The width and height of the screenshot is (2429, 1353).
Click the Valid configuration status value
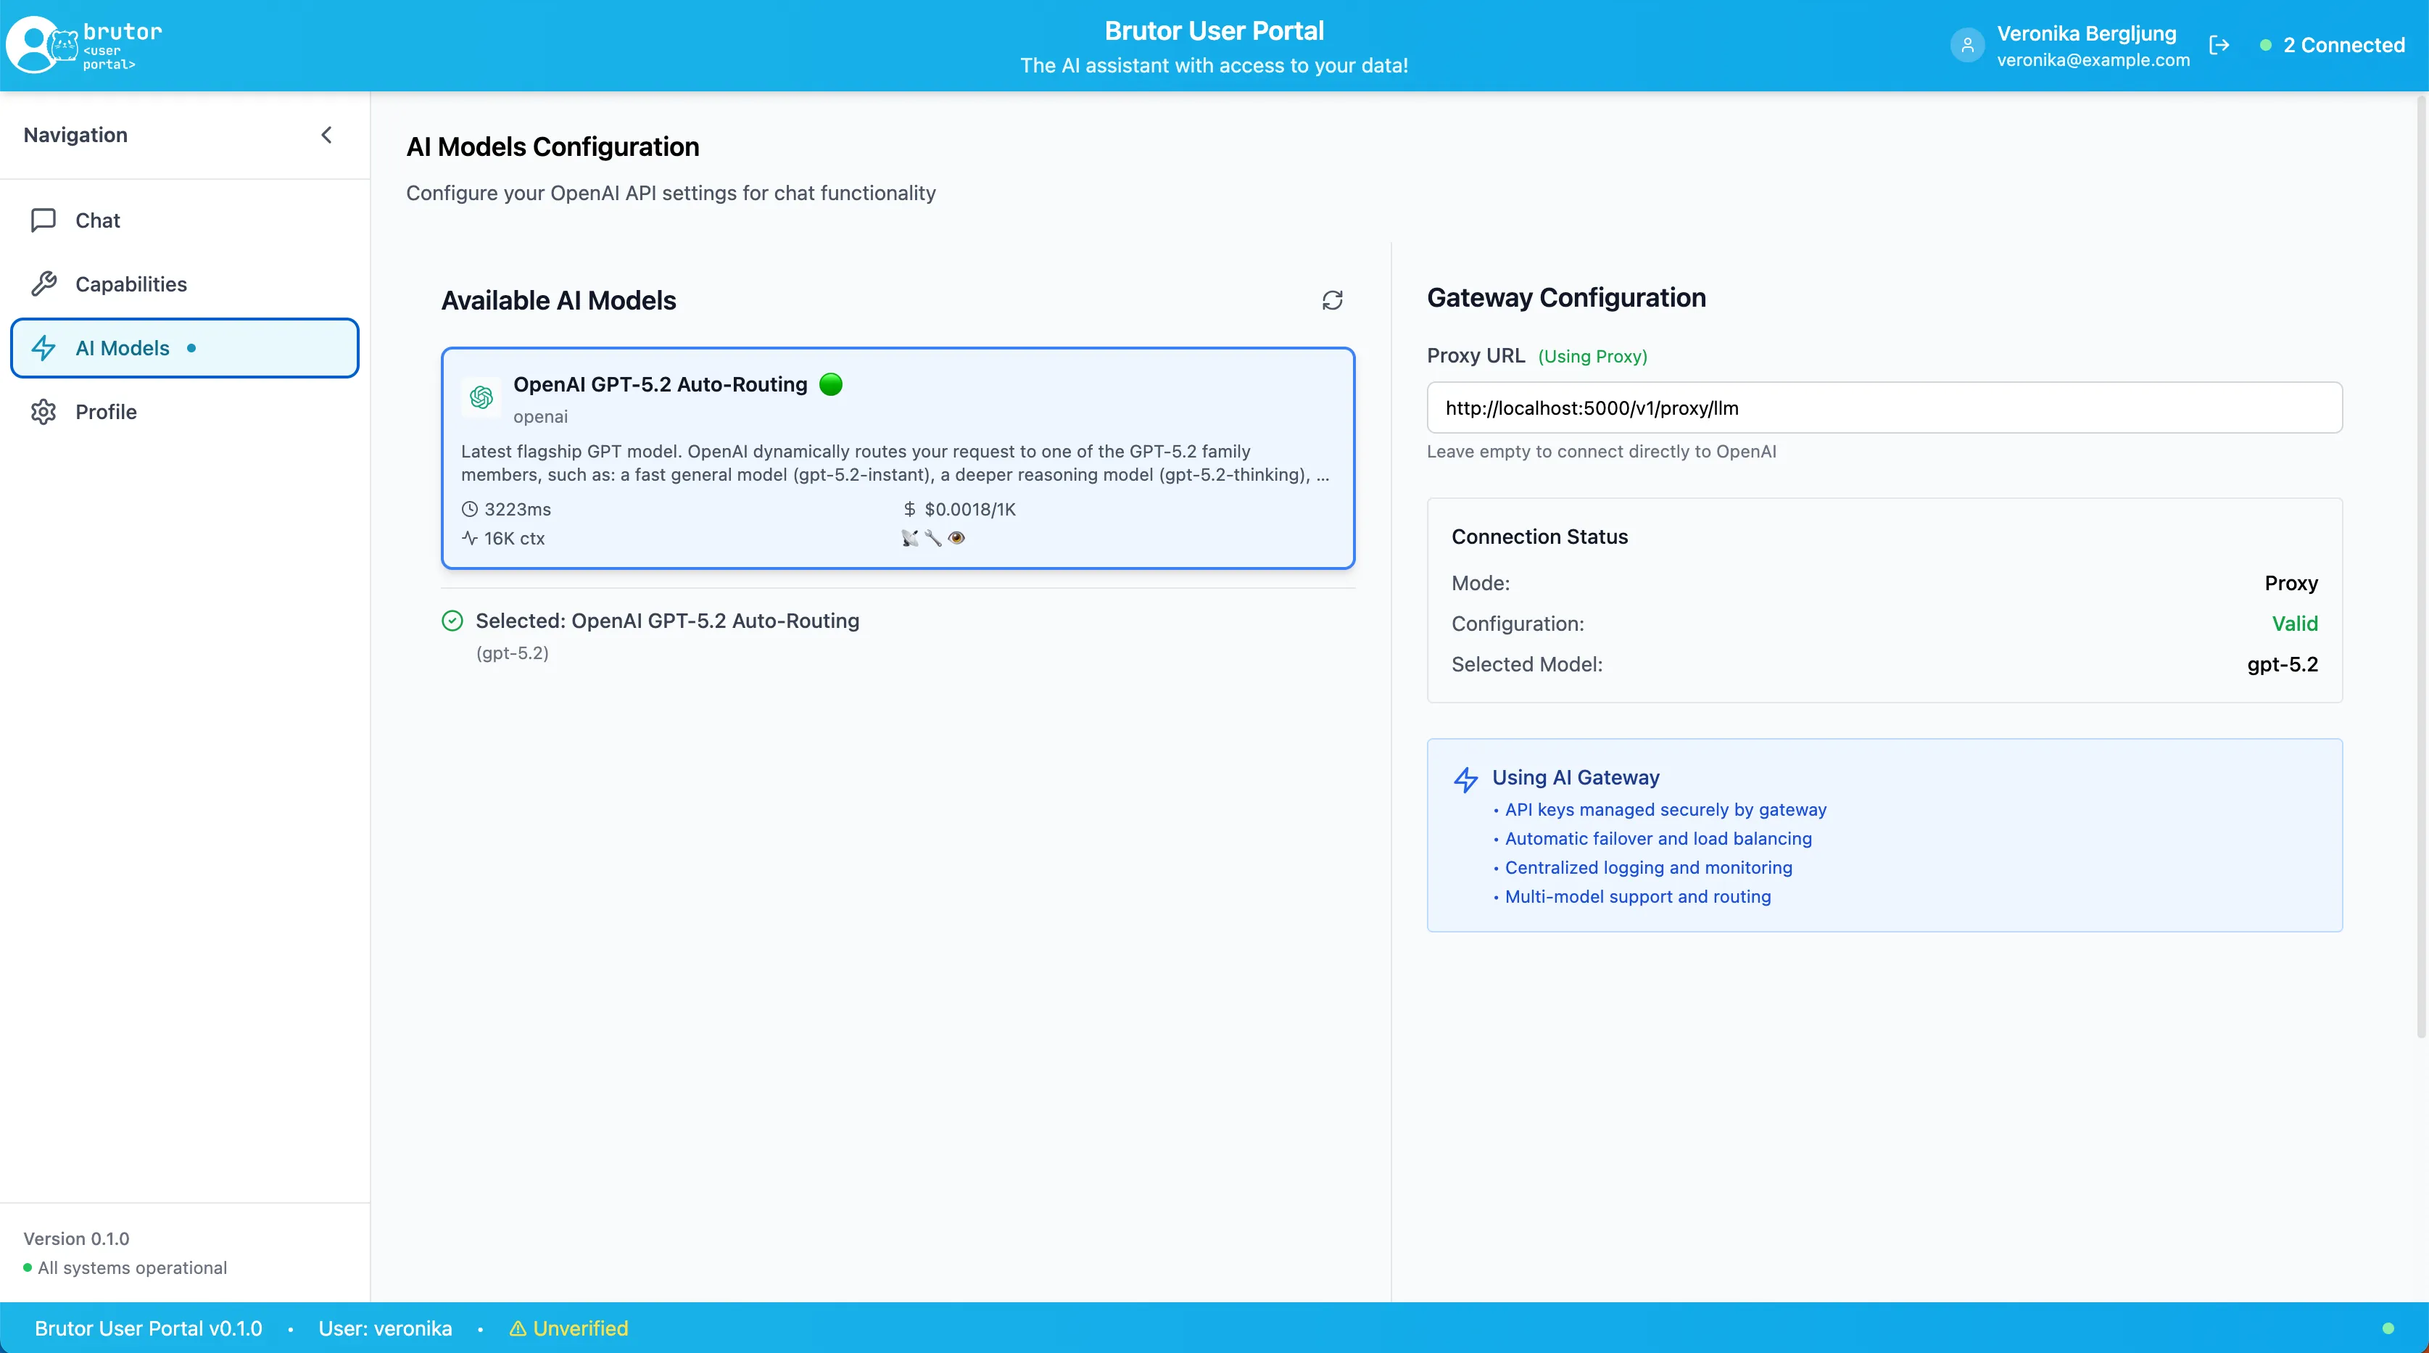(x=2294, y=624)
